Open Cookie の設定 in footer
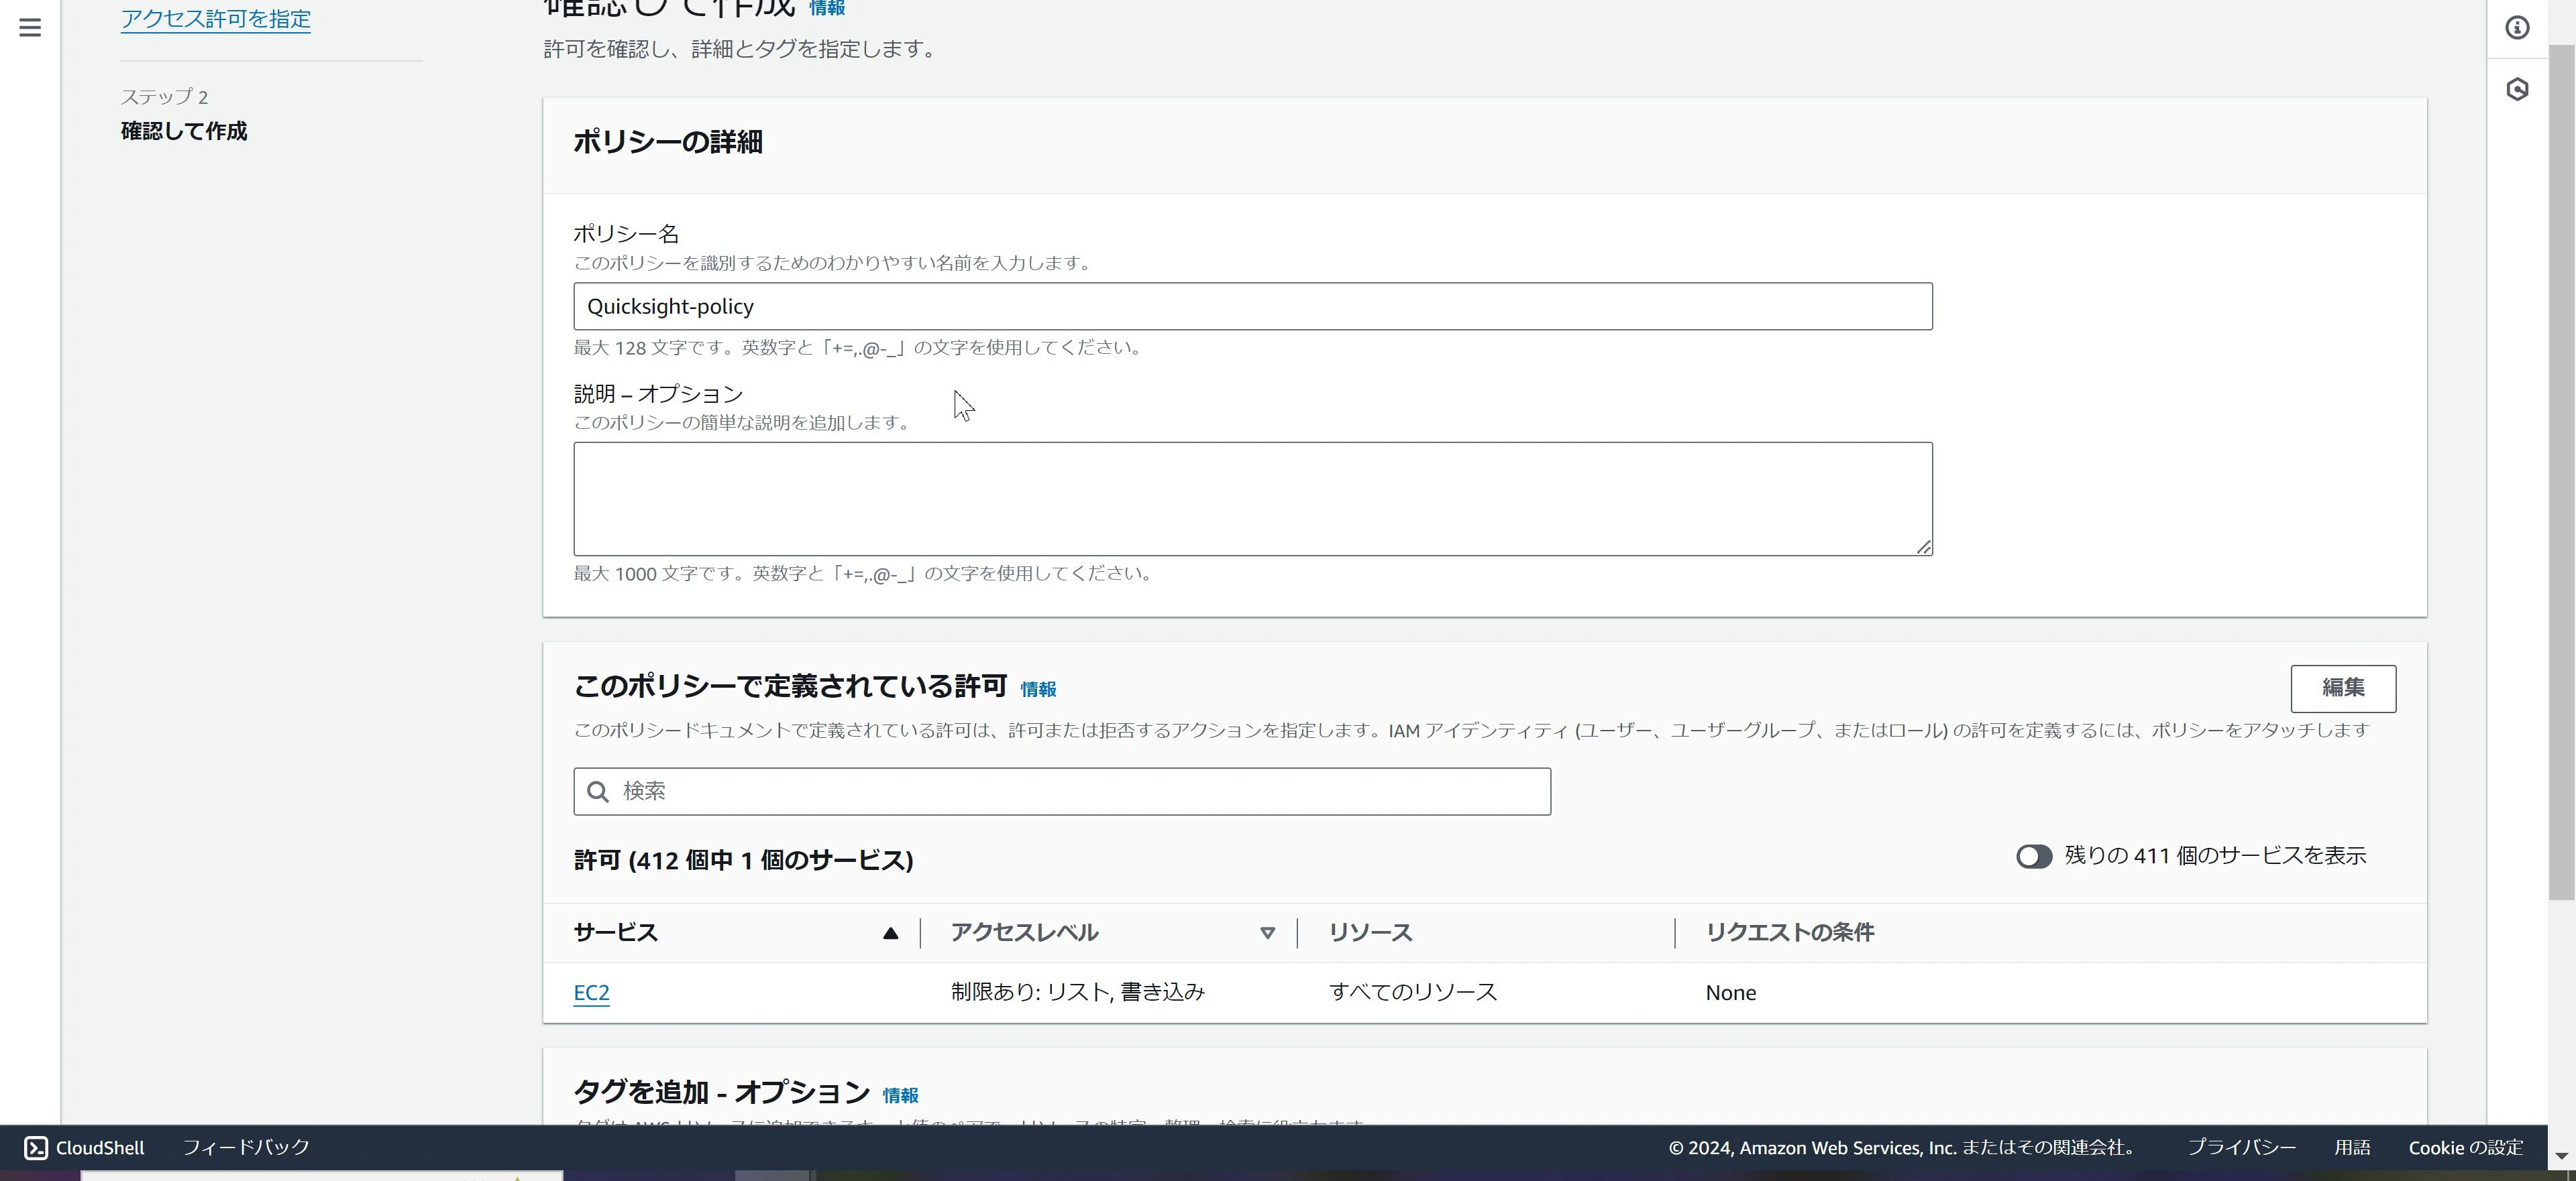2576x1181 pixels. tap(2465, 1147)
